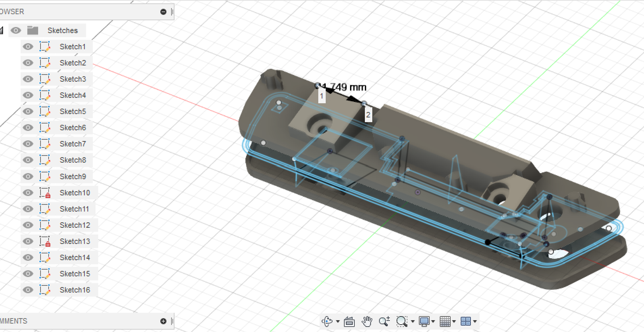The height and width of the screenshot is (332, 644).
Task: Hide Sketch7 via eye icon
Action: click(x=28, y=144)
